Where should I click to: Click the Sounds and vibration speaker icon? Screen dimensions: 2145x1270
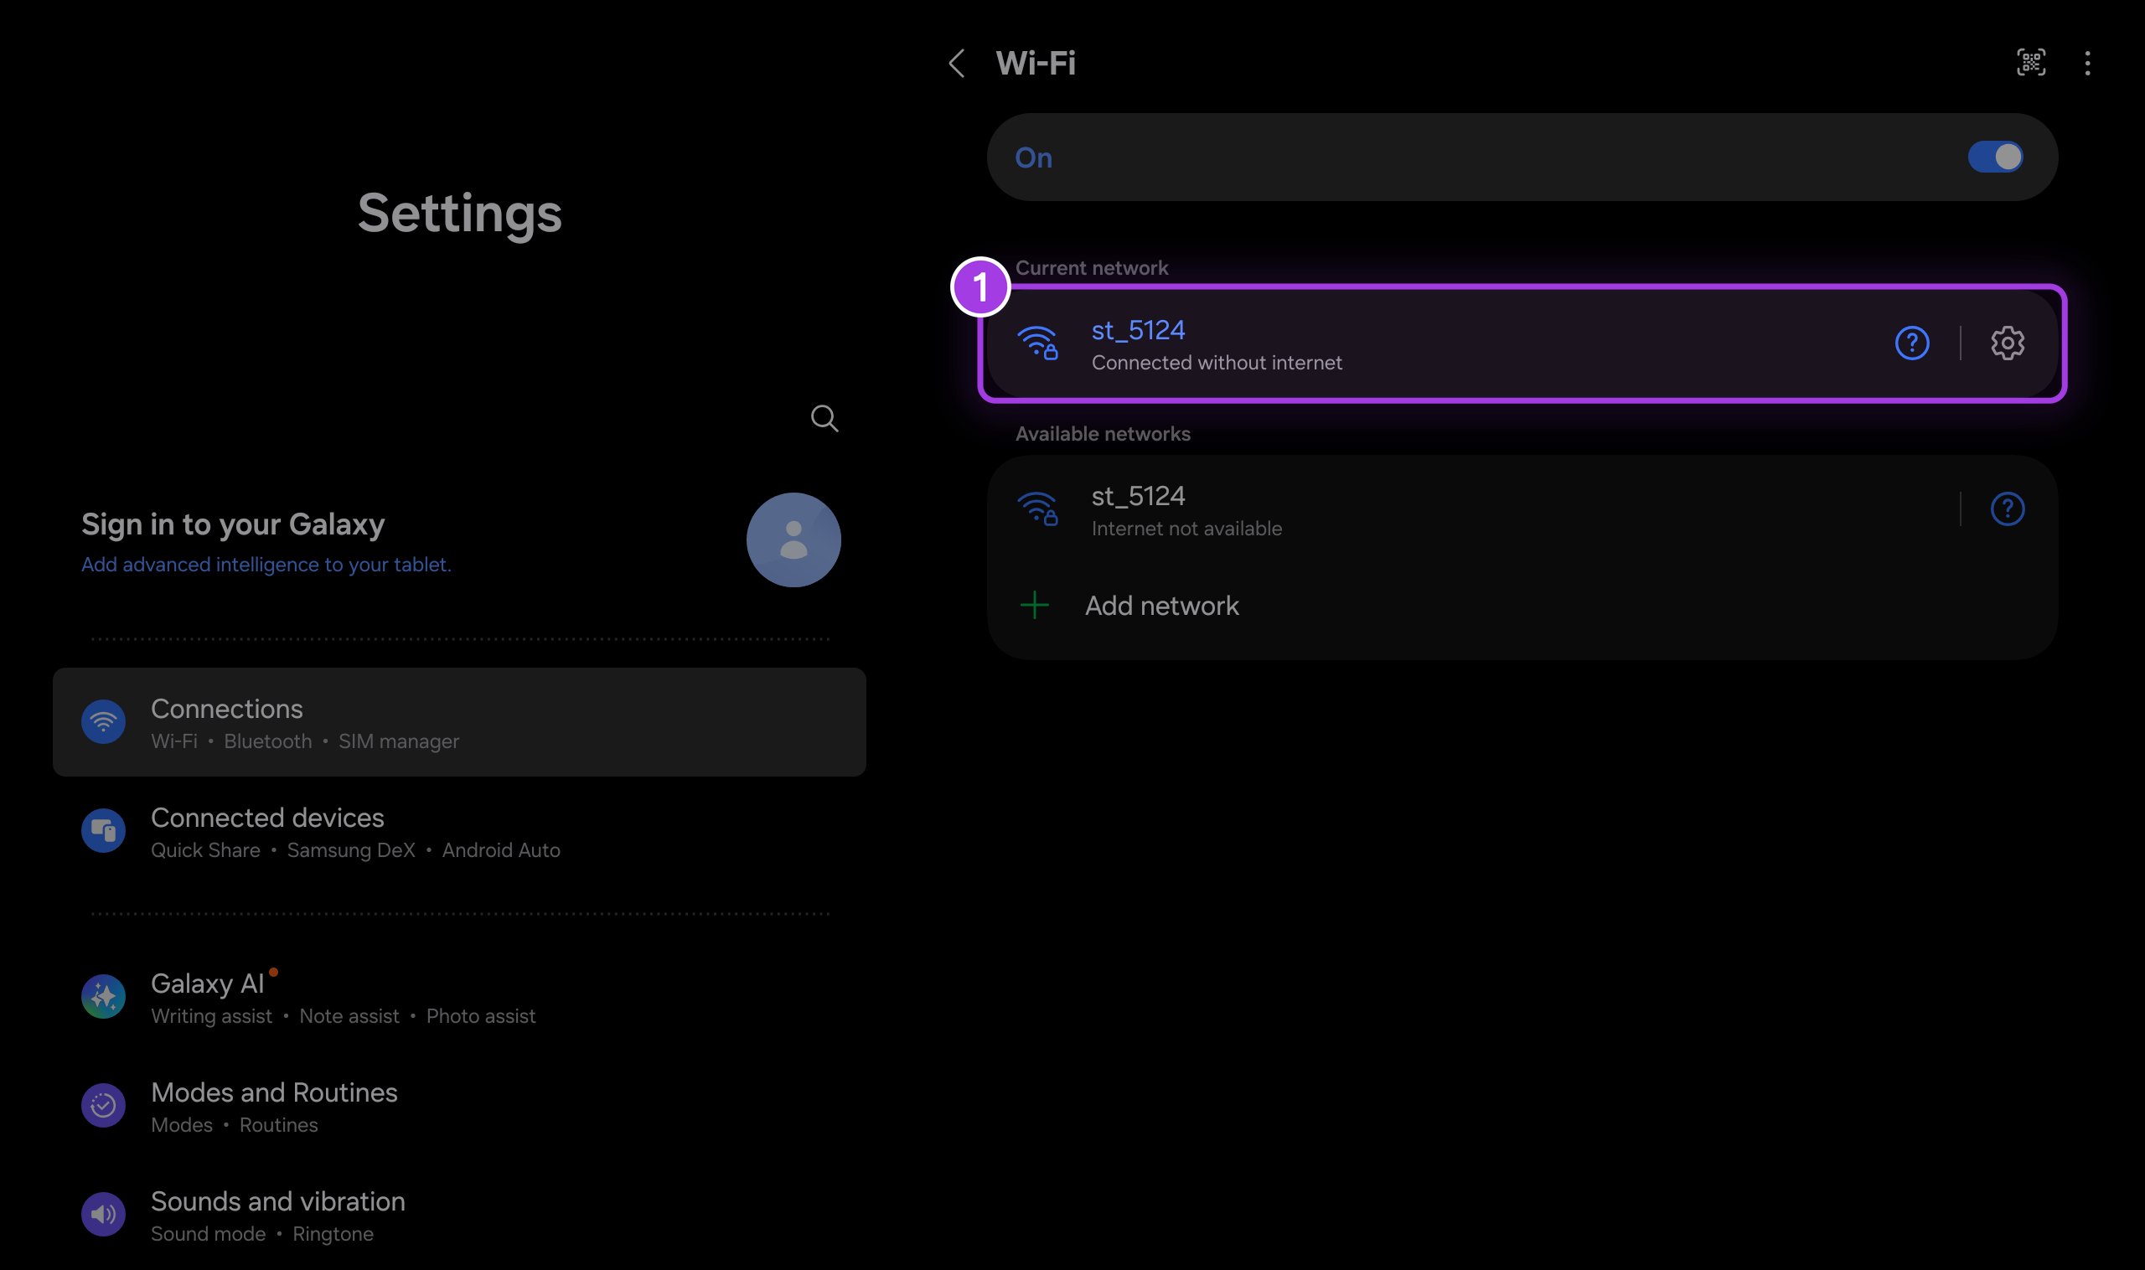(x=103, y=1215)
